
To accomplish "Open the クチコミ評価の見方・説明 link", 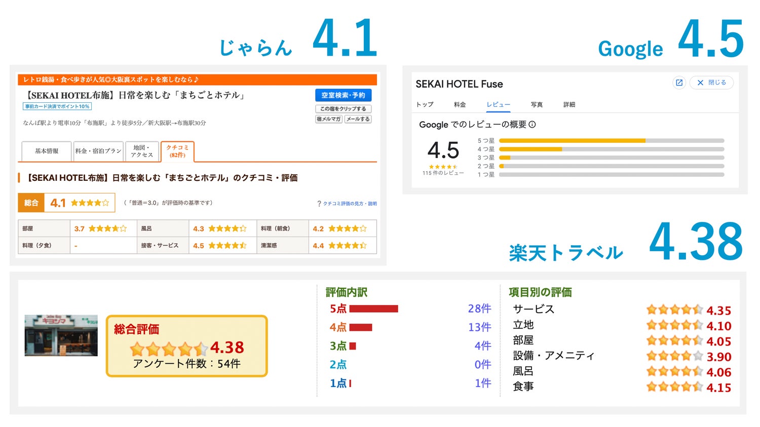I will (x=350, y=204).
